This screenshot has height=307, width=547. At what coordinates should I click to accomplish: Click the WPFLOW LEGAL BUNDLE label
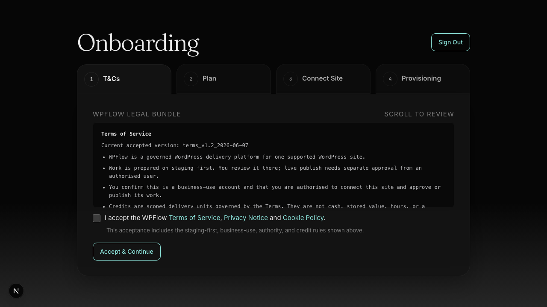[137, 114]
